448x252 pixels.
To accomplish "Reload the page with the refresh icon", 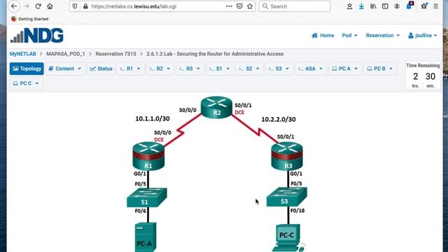I will pos(38,6).
